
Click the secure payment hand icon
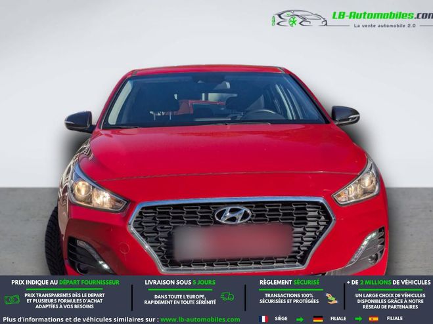(x=331, y=298)
